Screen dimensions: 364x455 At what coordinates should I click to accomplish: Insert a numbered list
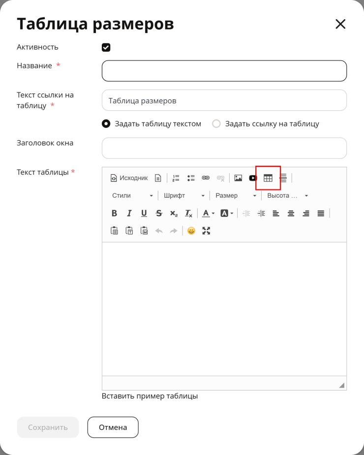point(176,178)
